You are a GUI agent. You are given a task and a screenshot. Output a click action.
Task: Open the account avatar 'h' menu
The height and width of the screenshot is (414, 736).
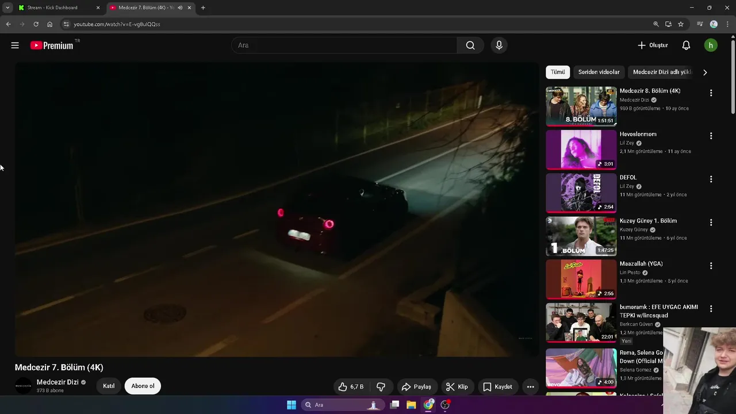click(x=711, y=45)
